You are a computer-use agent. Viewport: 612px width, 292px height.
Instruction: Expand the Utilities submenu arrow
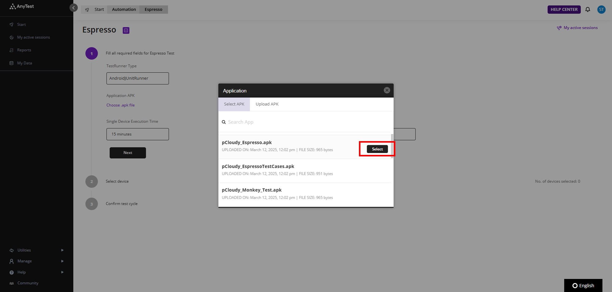[x=62, y=250]
